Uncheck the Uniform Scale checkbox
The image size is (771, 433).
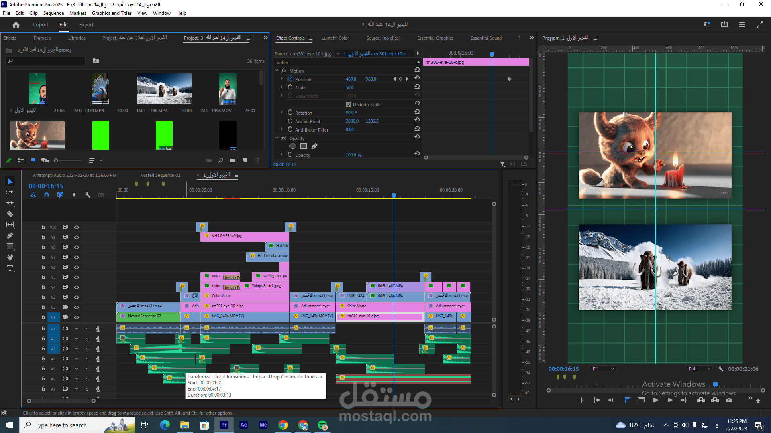click(x=349, y=105)
